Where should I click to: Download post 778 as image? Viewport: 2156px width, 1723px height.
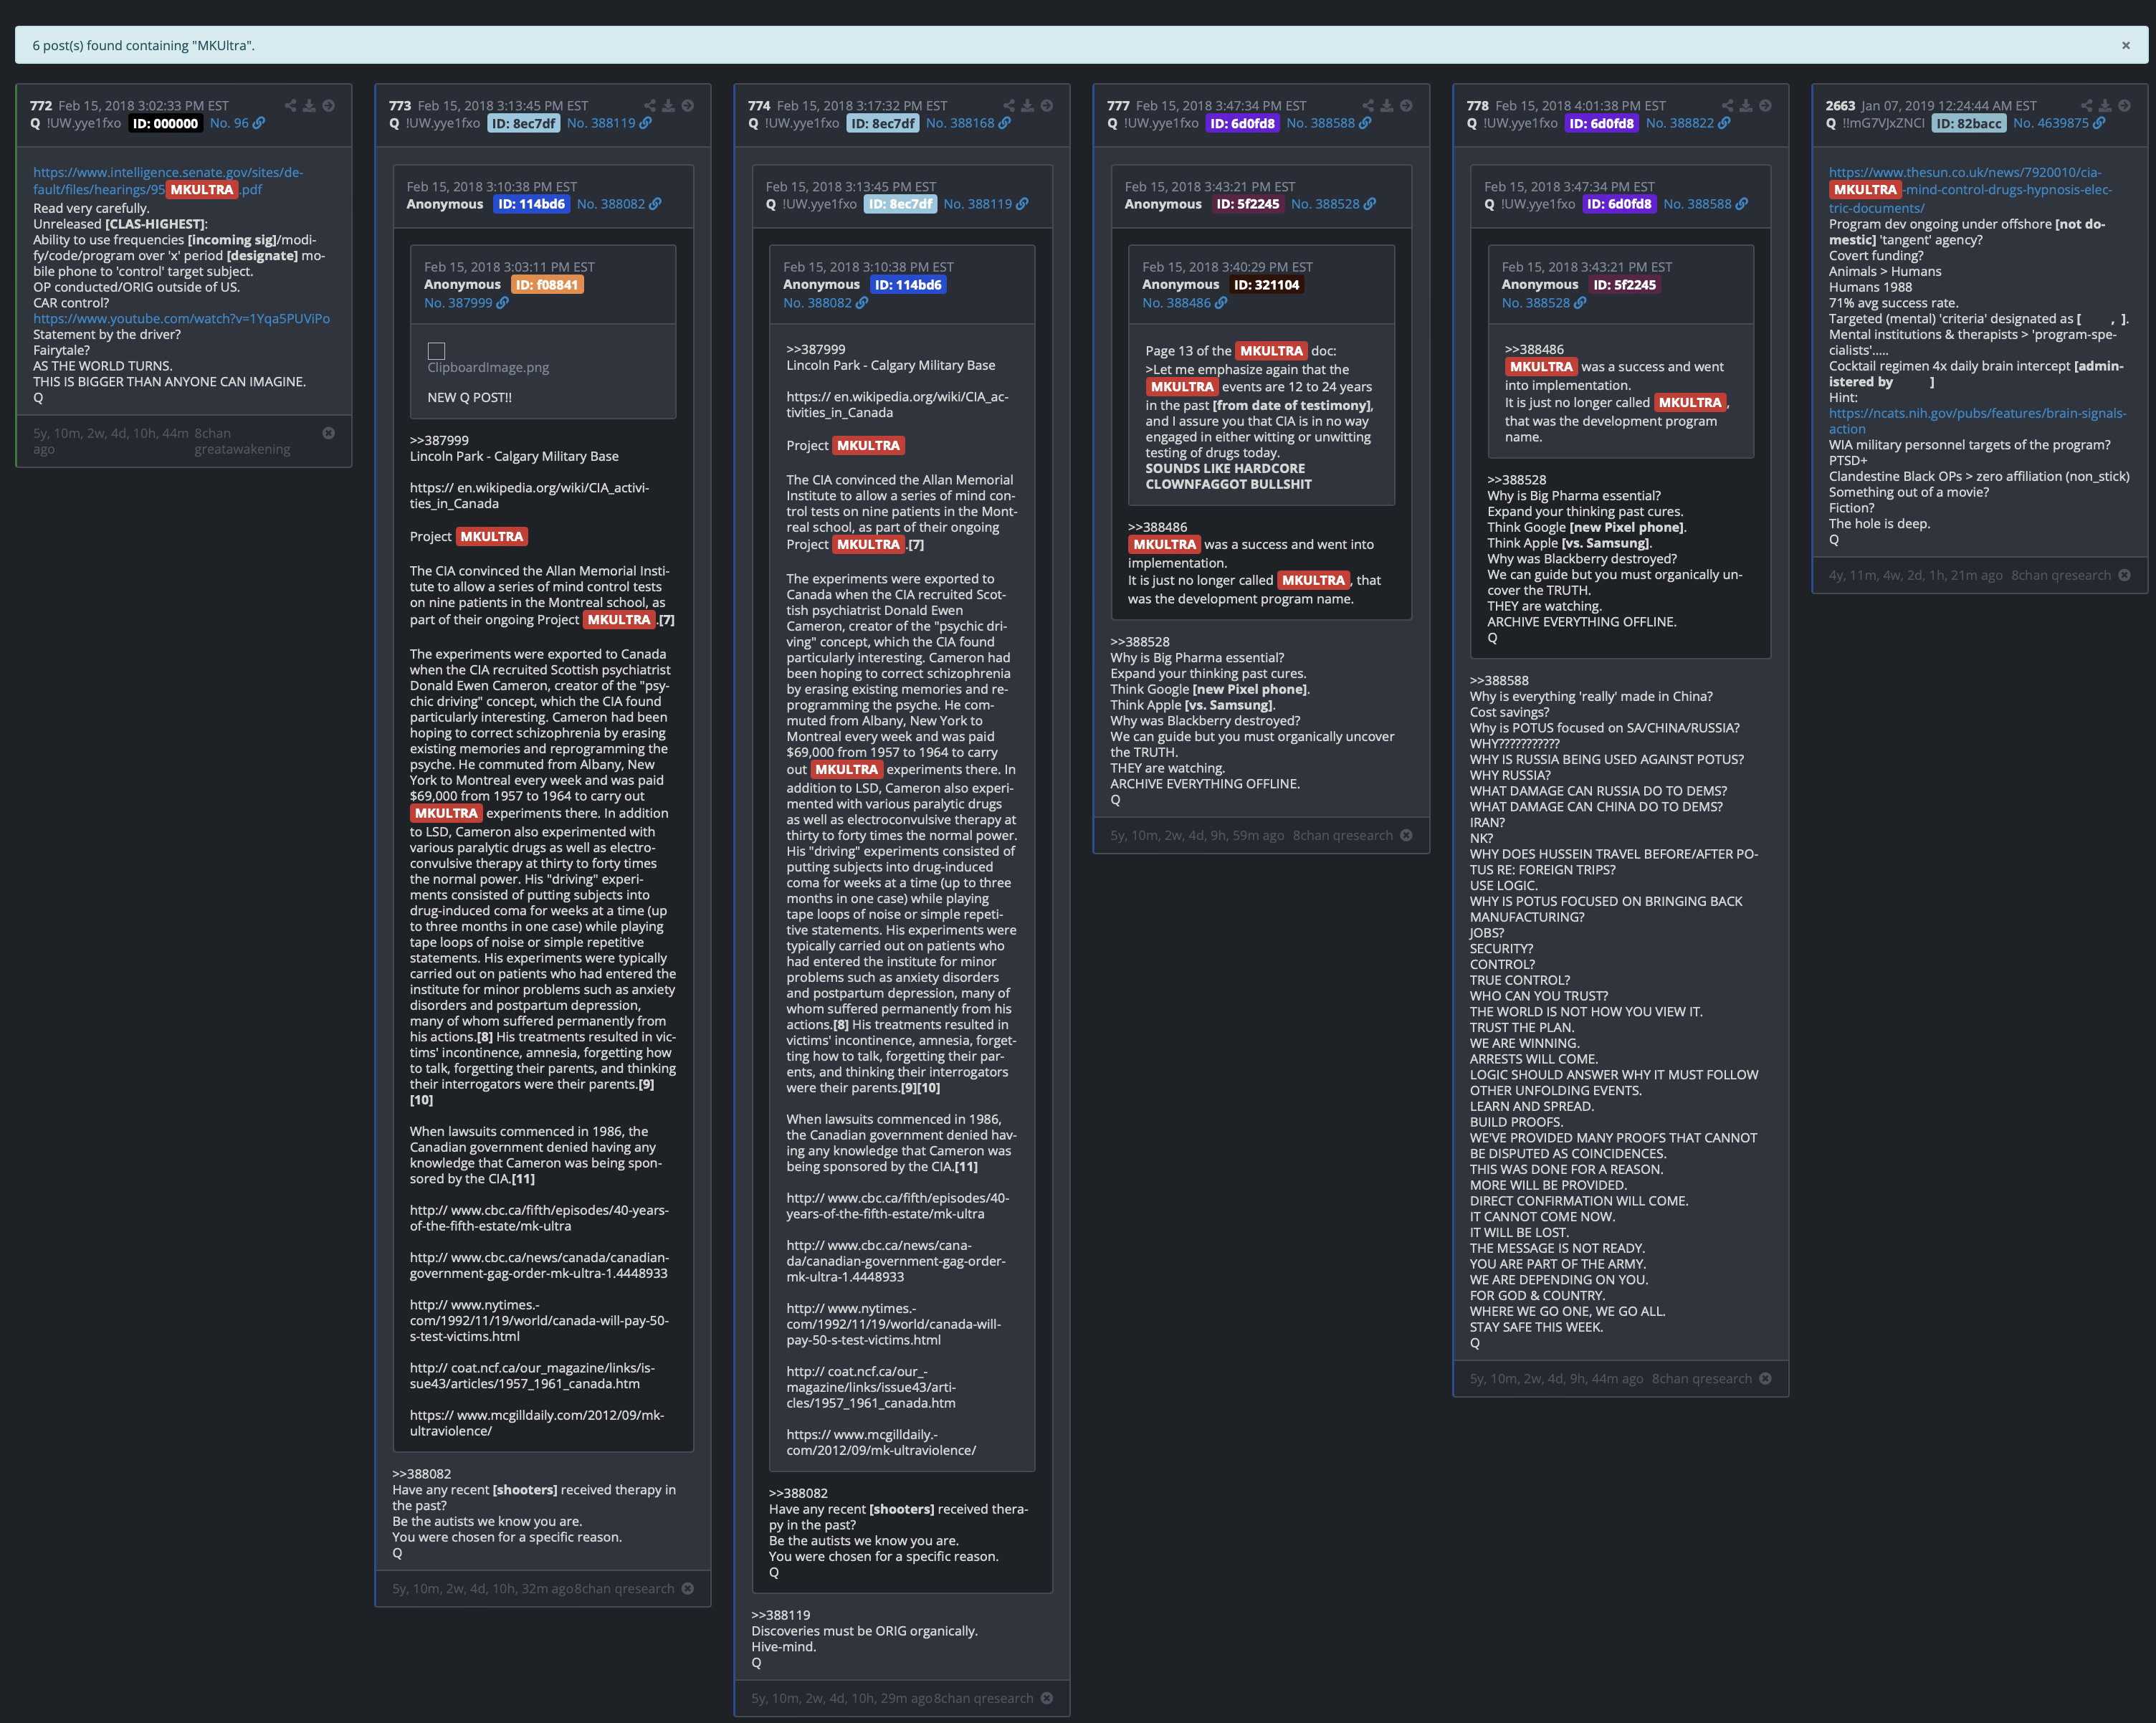1746,106
